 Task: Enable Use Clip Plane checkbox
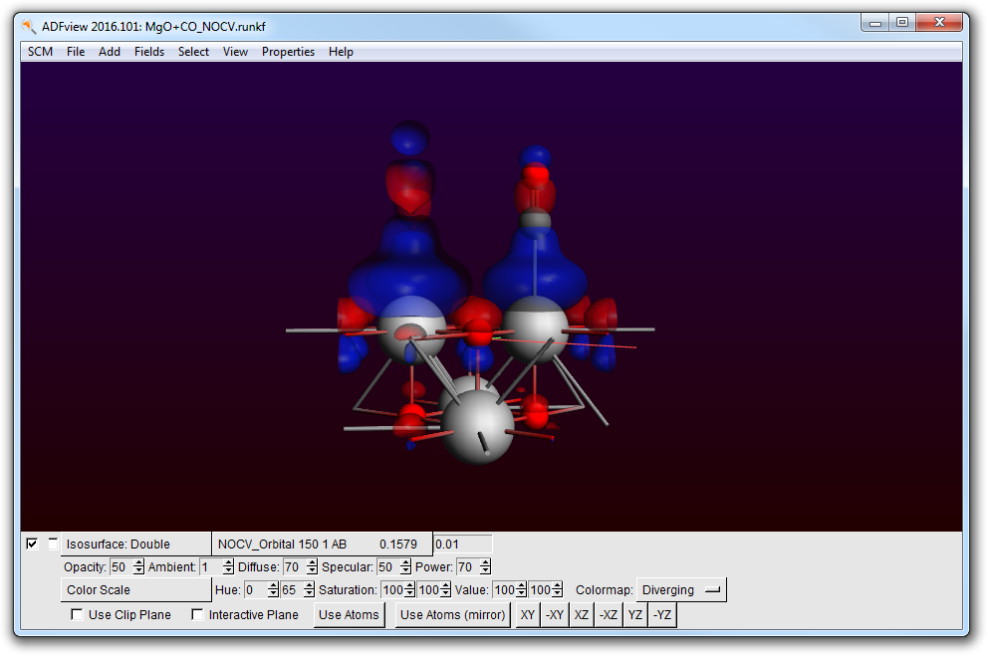point(77,614)
